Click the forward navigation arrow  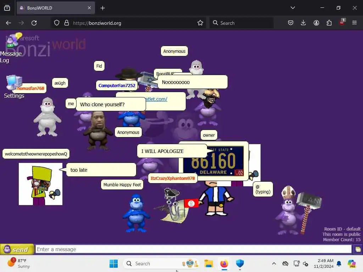(21, 23)
